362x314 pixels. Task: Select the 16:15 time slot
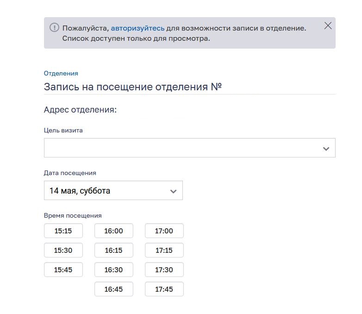(114, 250)
